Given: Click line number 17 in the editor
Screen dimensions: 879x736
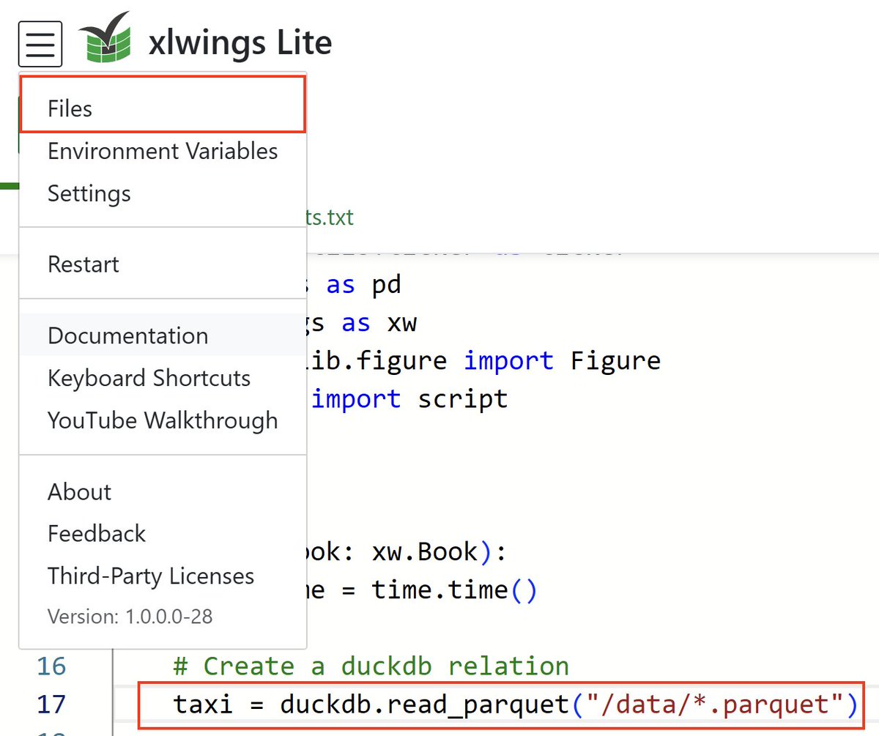Looking at the screenshot, I should coord(51,705).
